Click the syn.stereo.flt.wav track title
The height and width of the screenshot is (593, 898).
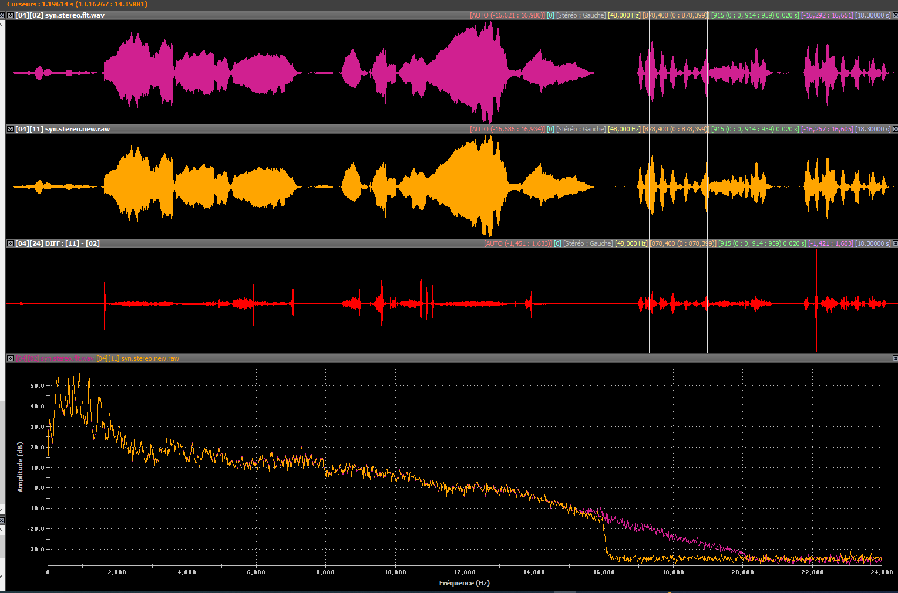pos(75,15)
